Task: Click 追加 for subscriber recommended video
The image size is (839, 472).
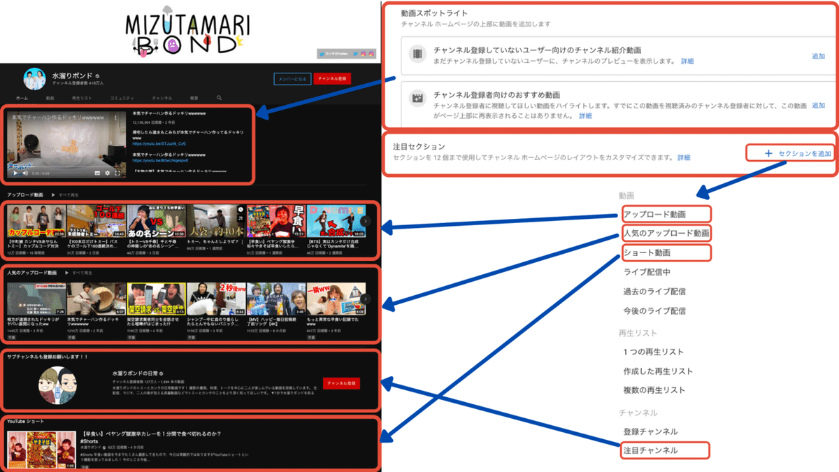Action: [818, 106]
